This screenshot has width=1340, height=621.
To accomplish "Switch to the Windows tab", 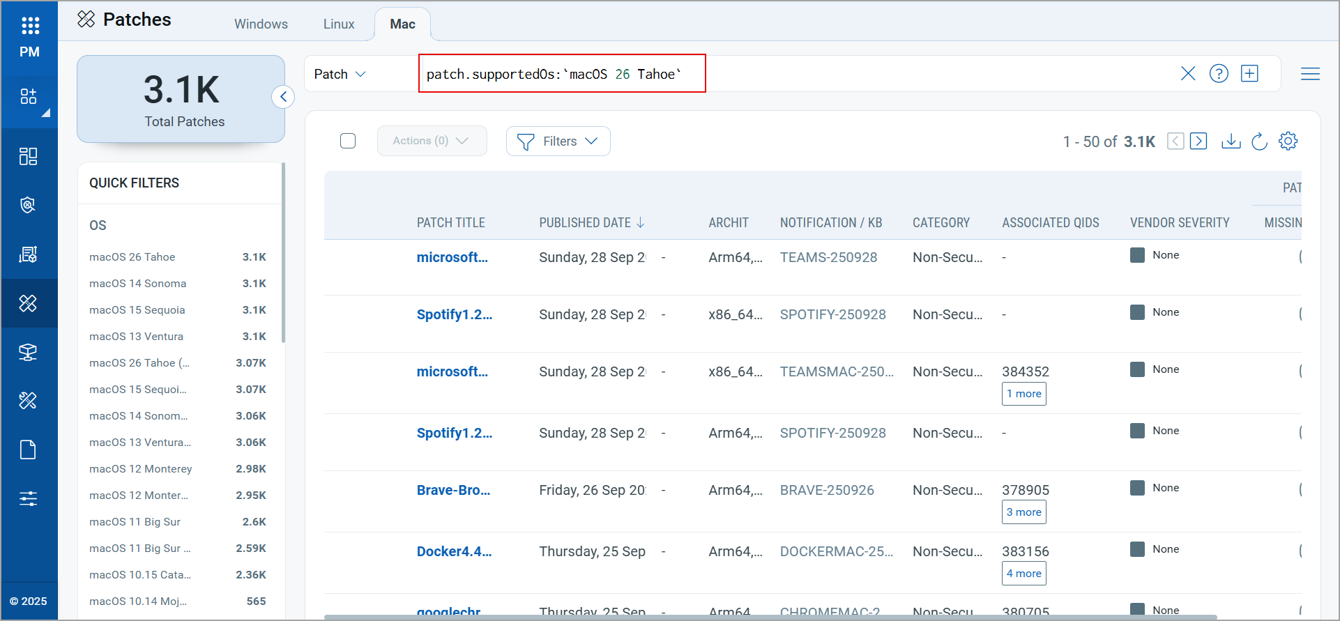I will pyautogui.click(x=261, y=24).
